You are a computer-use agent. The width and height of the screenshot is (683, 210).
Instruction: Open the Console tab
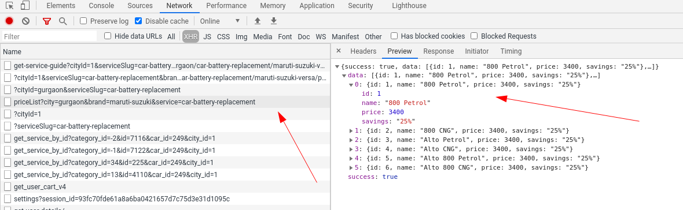click(101, 6)
